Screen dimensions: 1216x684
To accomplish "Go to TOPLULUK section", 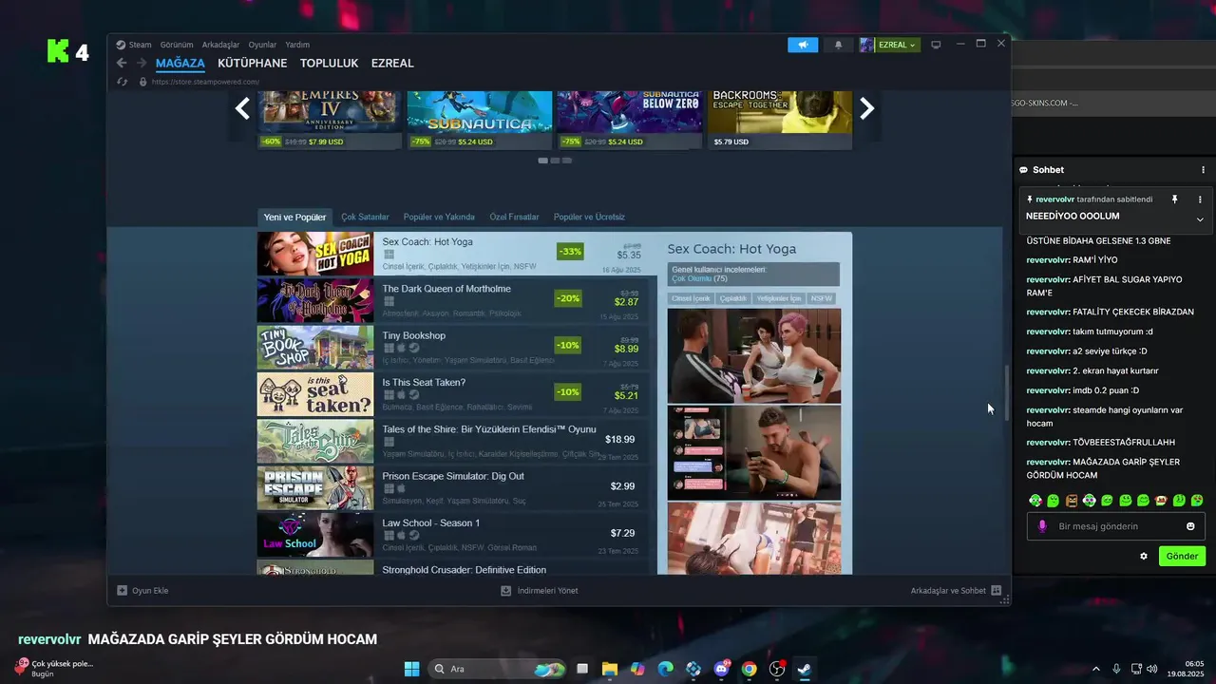I will pyautogui.click(x=329, y=64).
